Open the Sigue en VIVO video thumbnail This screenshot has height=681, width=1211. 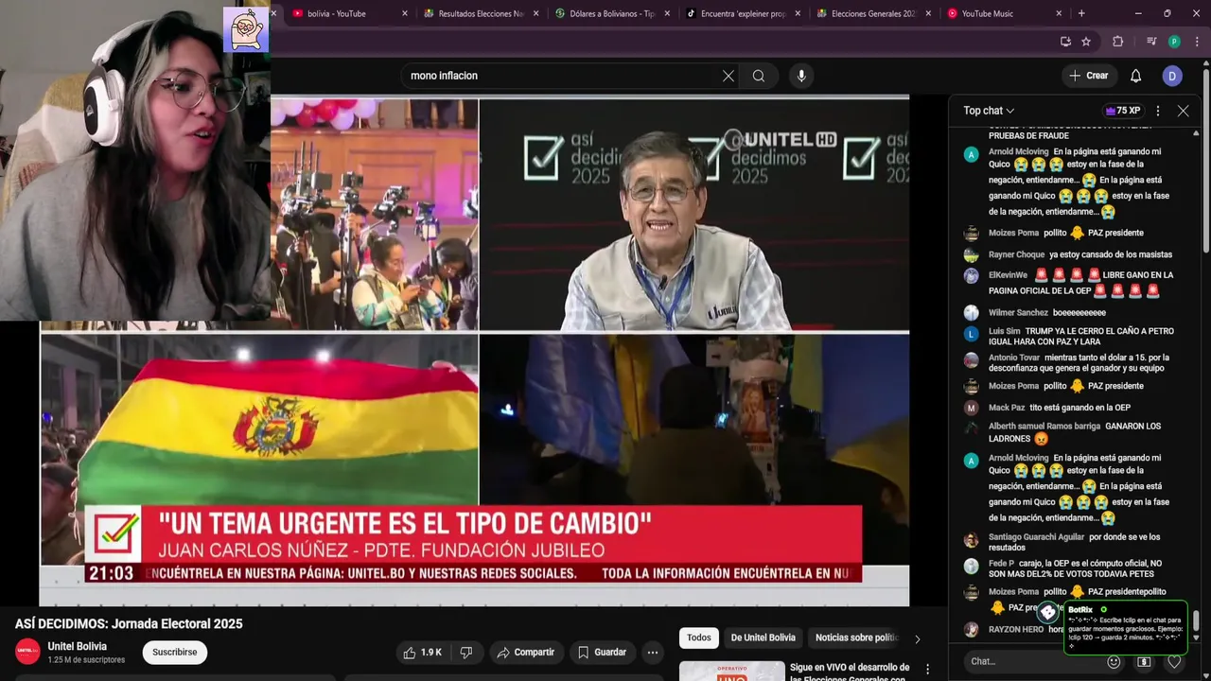732,671
